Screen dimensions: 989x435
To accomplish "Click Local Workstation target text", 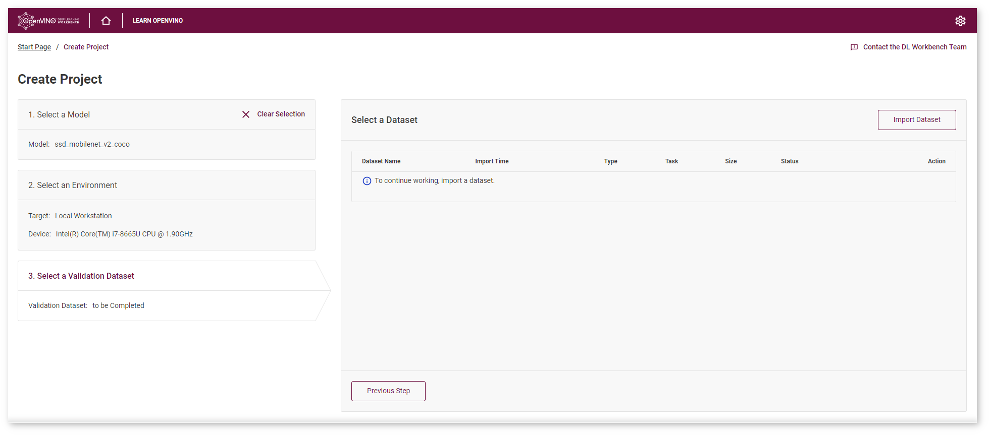I will point(83,216).
